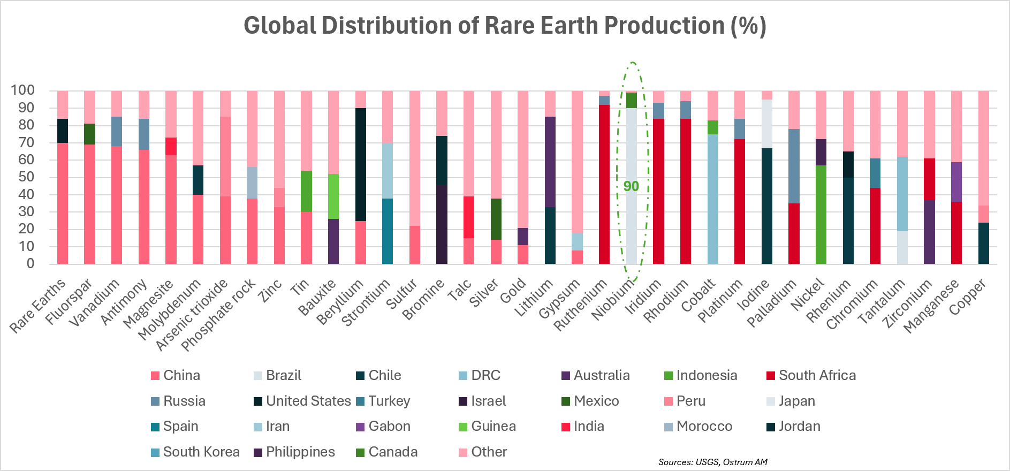
Task: Click the China legend color swatch
Action: (x=155, y=376)
